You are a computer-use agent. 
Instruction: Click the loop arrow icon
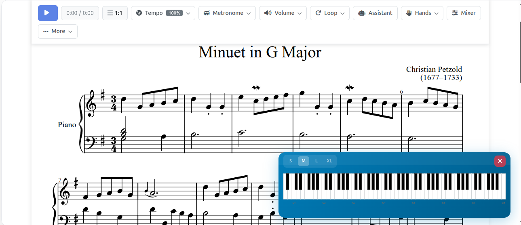coord(318,13)
